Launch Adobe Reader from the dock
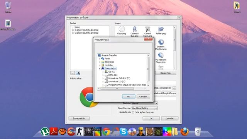The width and height of the screenshot is (247, 139). pos(54,131)
